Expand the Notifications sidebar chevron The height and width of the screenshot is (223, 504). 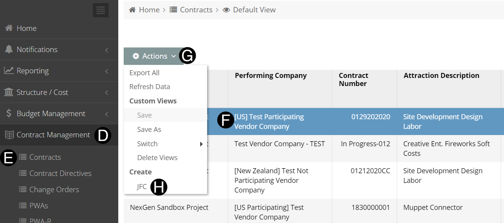(x=107, y=50)
